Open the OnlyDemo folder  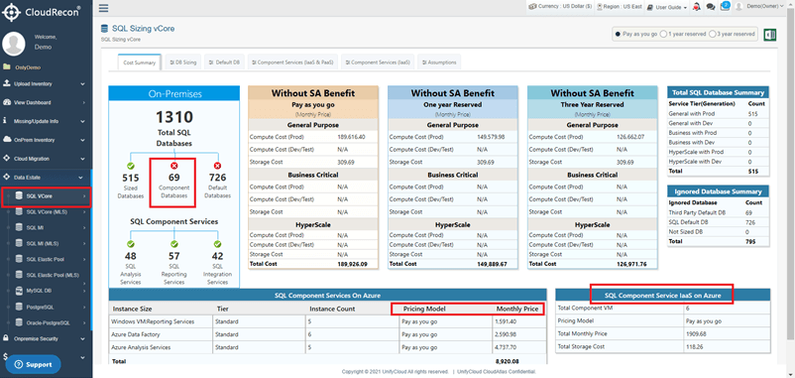(22, 67)
